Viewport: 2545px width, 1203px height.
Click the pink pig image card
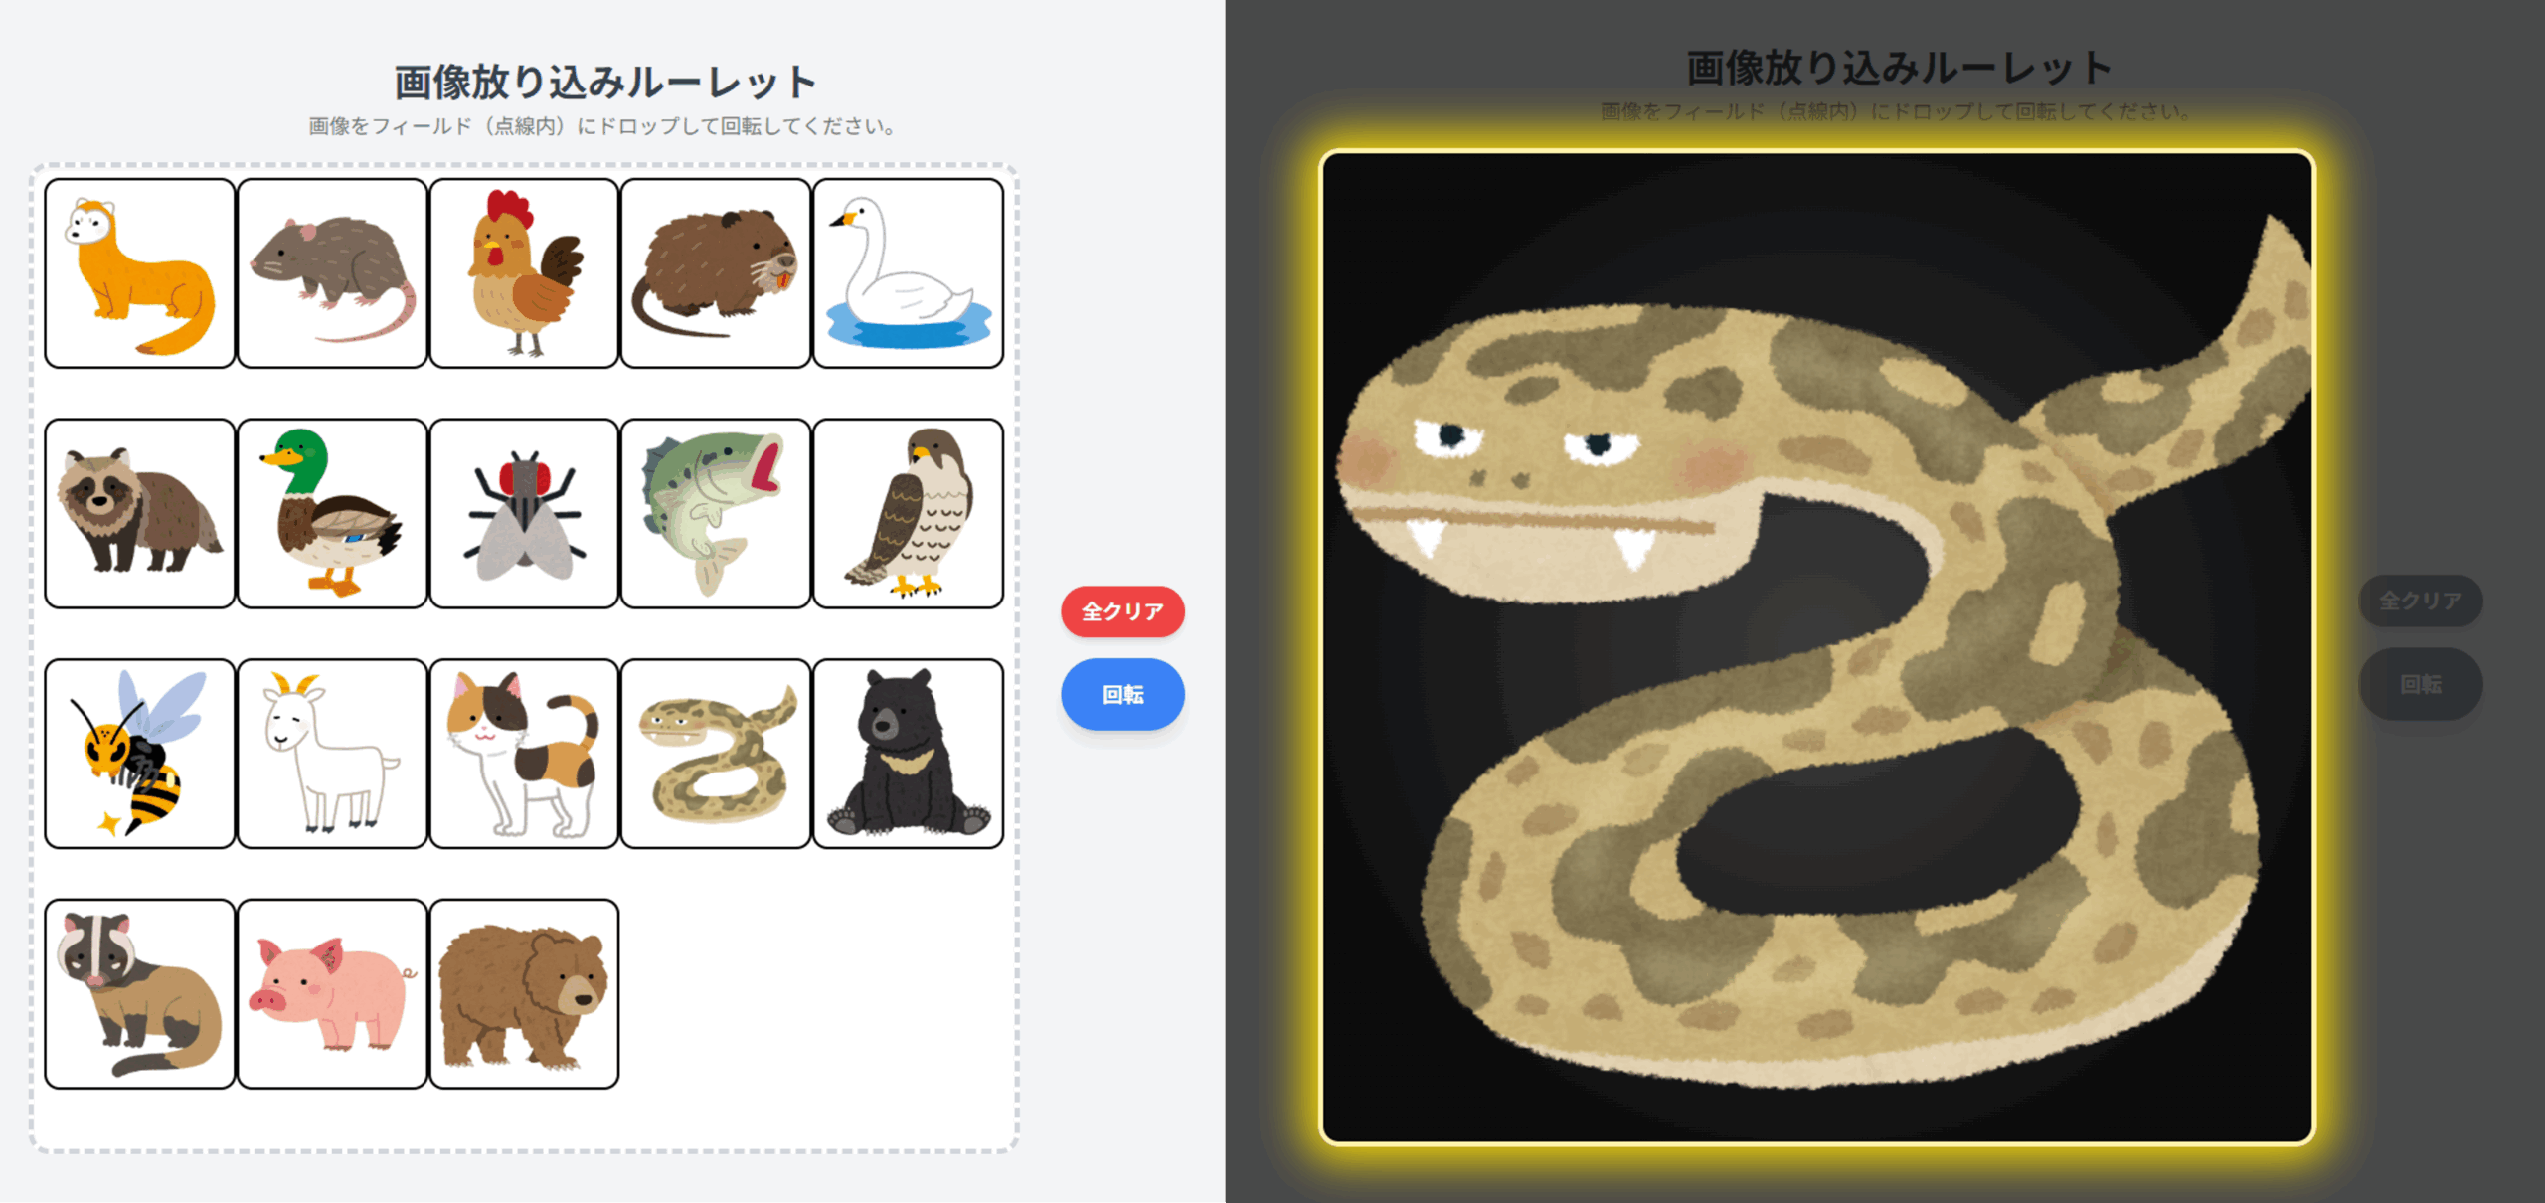[x=332, y=994]
